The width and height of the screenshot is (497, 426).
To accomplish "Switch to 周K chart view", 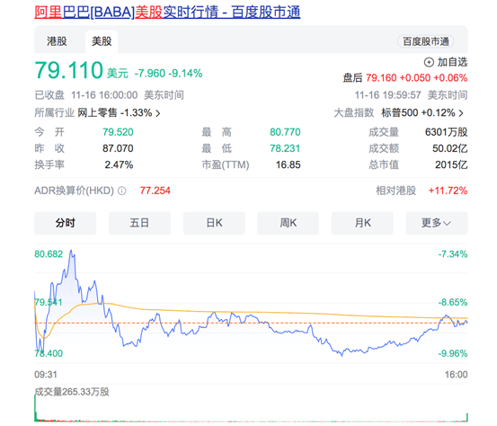I will pos(288,223).
